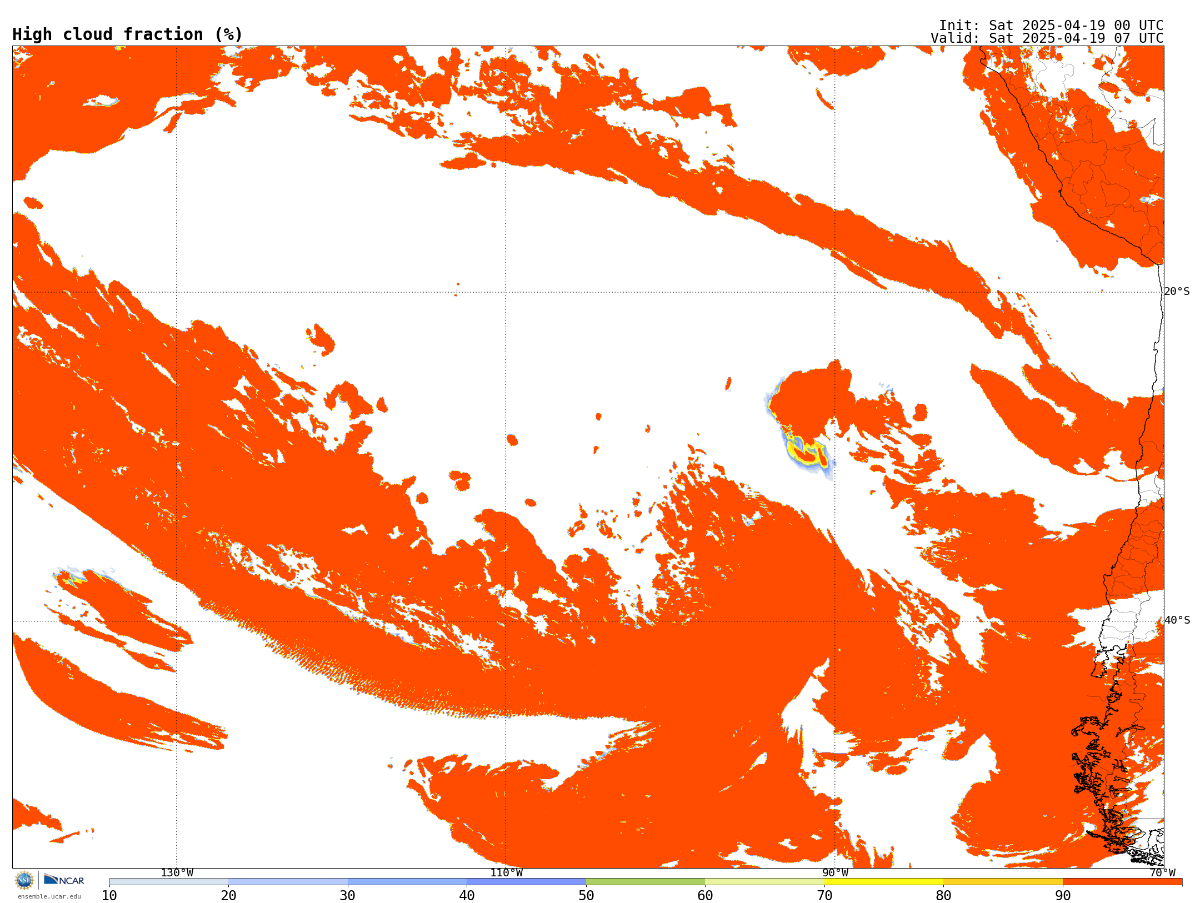Click the 130°W longitude label
This screenshot has width=1200, height=903.
click(x=177, y=872)
